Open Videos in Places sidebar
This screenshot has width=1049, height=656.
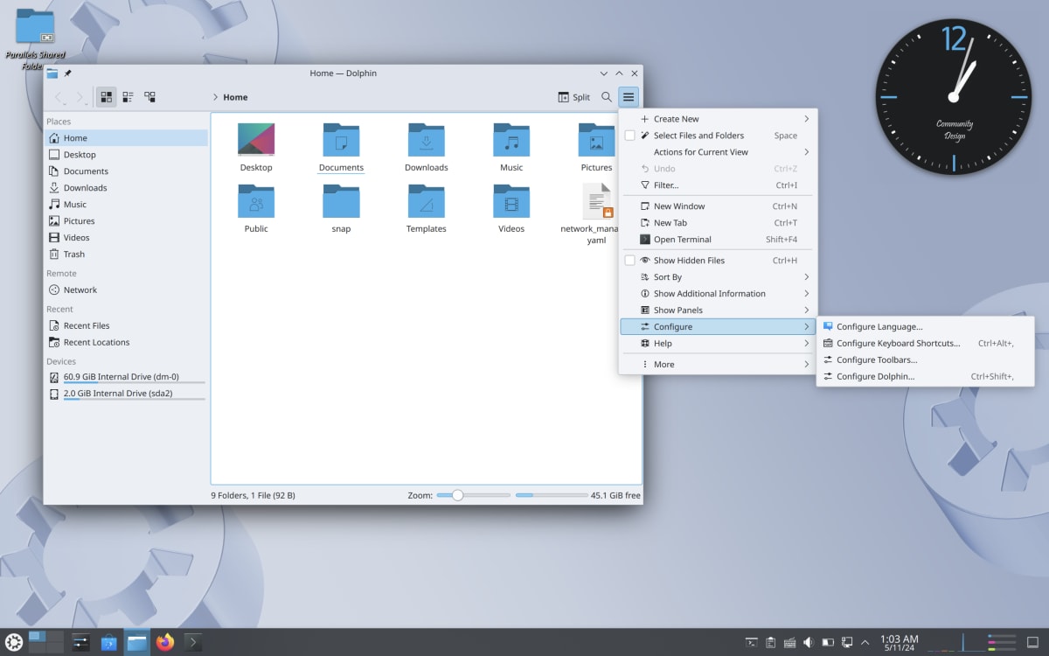point(126,238)
